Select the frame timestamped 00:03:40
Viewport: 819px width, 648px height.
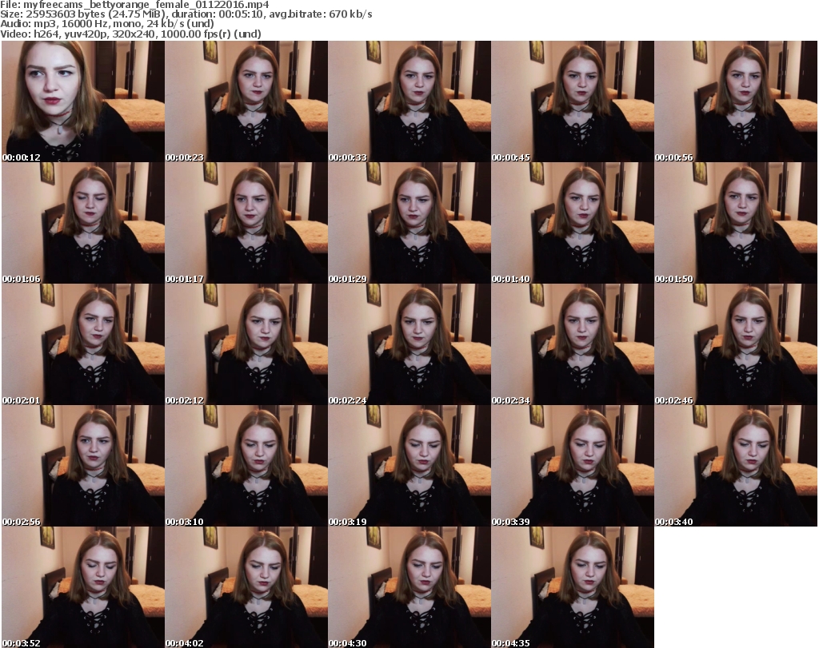point(735,466)
